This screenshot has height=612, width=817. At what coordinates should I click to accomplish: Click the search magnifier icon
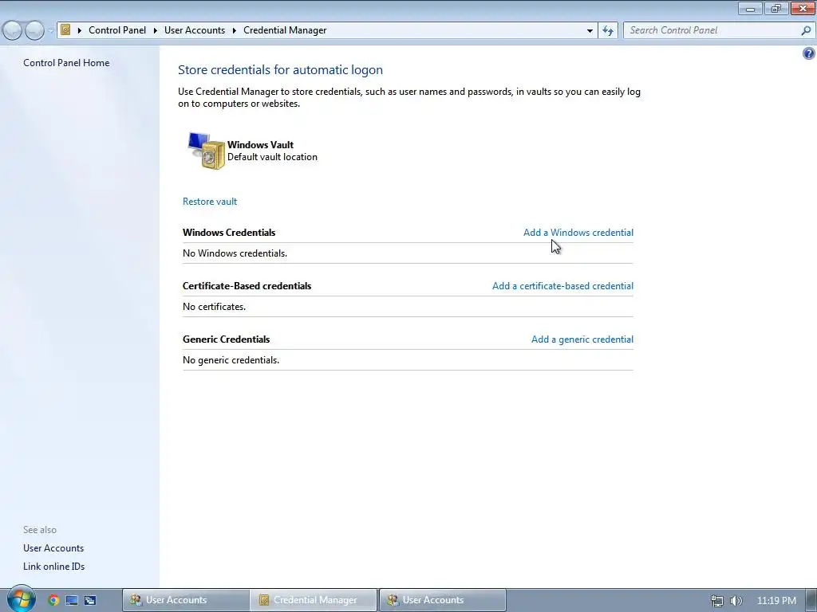[x=806, y=30]
